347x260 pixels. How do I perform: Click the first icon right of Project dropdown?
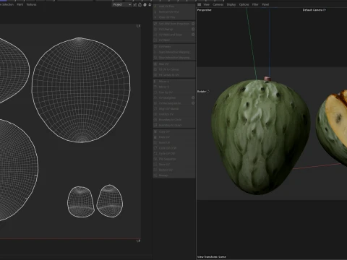pos(135,4)
